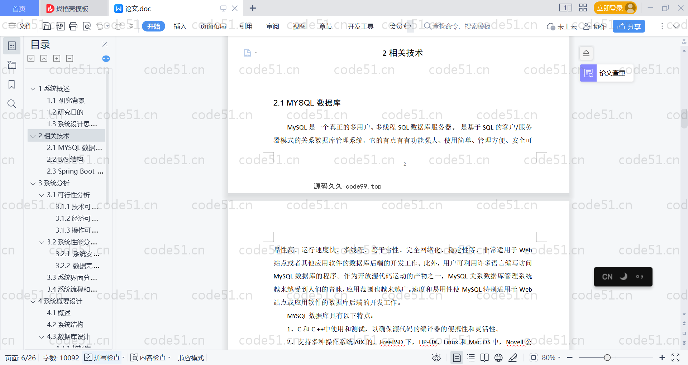Collapse the 3 系统分析 tree node
Screen dimensions: 688x365
pos(33,183)
